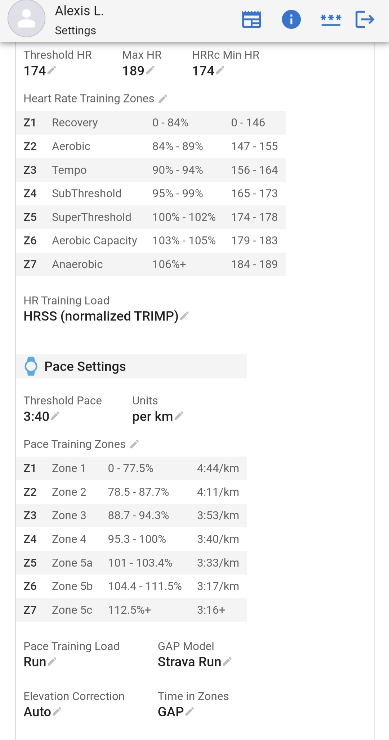Edit Pace Training Zones pencil
Viewport: 389px width, 740px height.
click(x=135, y=444)
